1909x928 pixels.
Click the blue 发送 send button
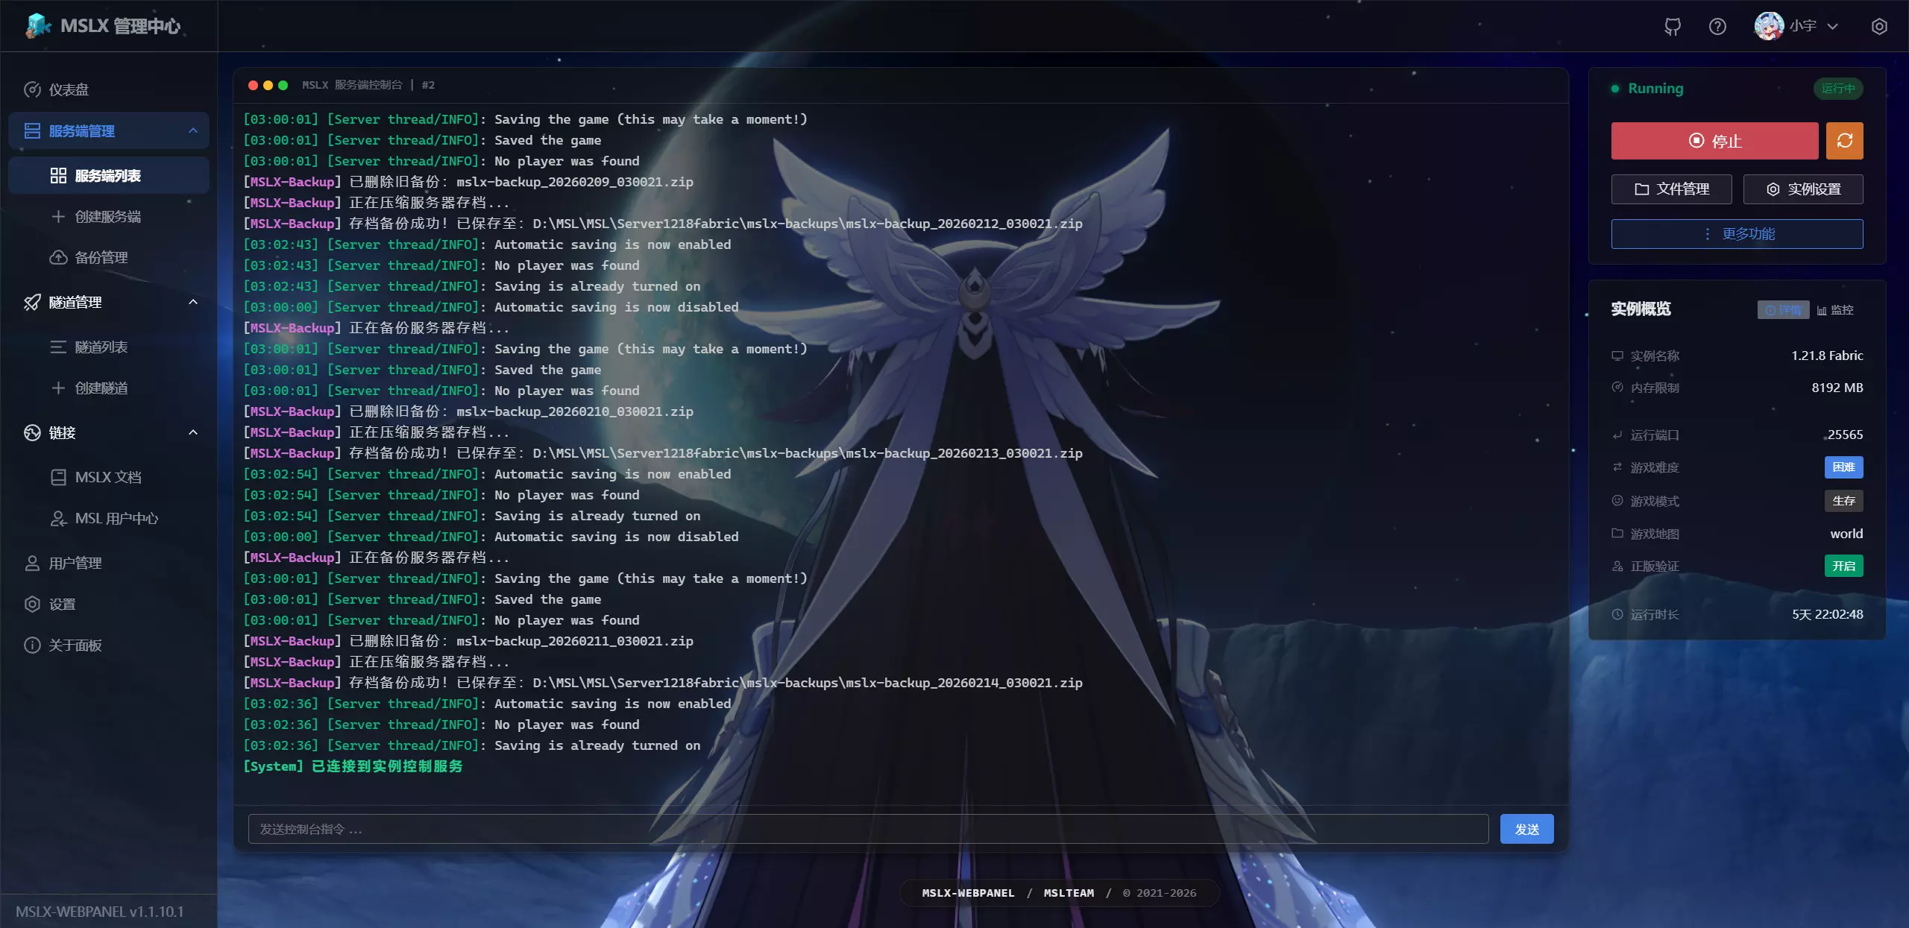(x=1526, y=830)
